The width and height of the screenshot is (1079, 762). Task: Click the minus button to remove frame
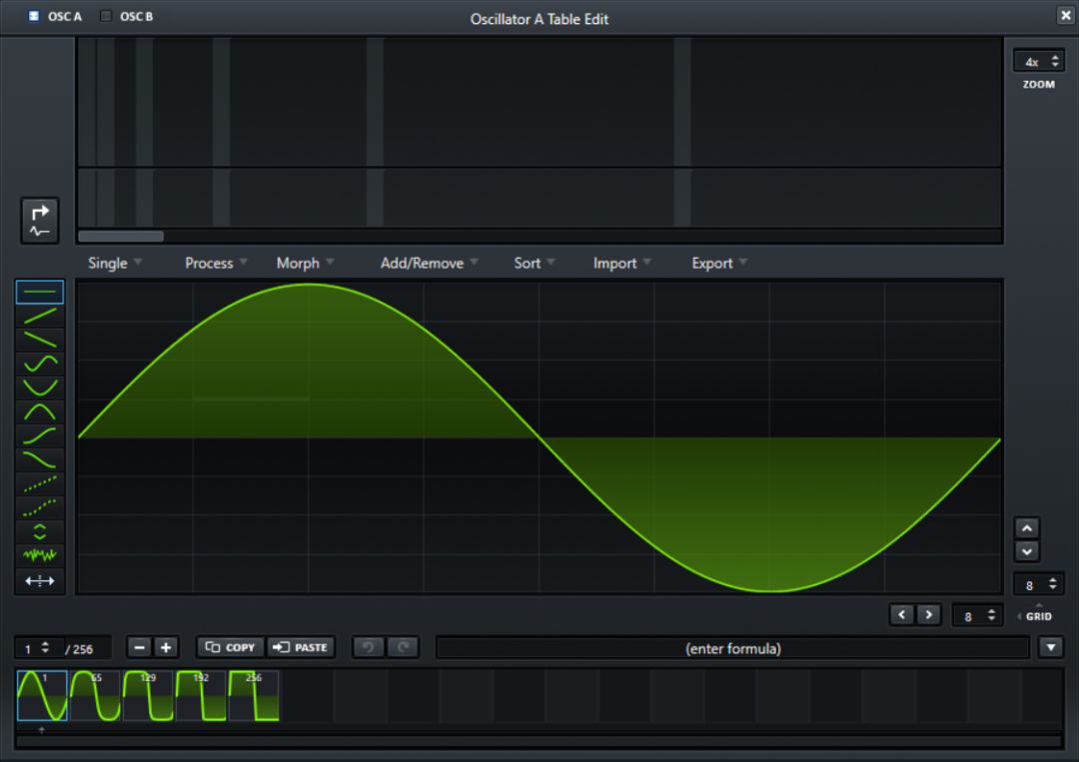(x=140, y=647)
